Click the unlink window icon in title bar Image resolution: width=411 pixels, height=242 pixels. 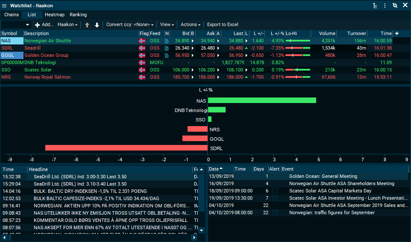(395, 6)
